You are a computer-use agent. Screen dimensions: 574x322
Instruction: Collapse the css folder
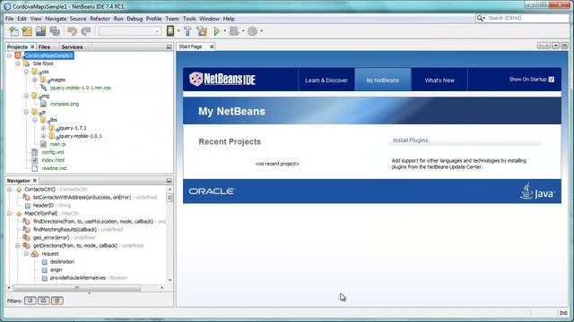point(26,72)
